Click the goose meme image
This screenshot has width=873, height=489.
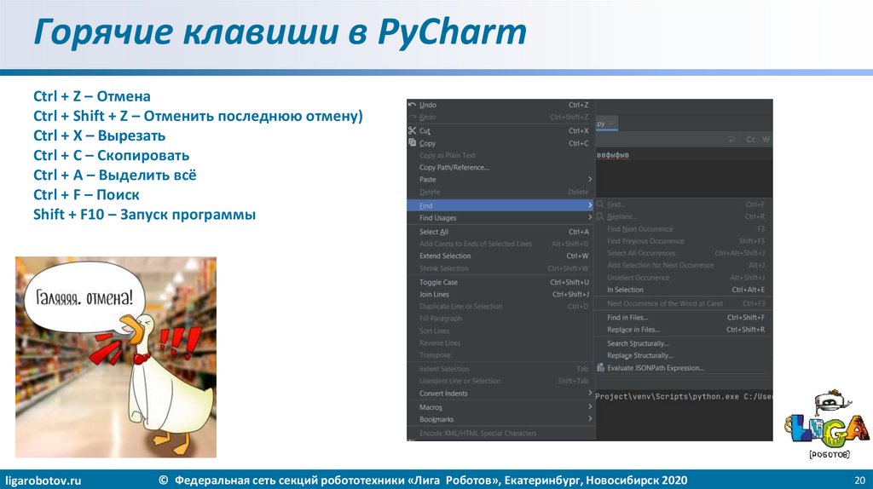pos(116,357)
